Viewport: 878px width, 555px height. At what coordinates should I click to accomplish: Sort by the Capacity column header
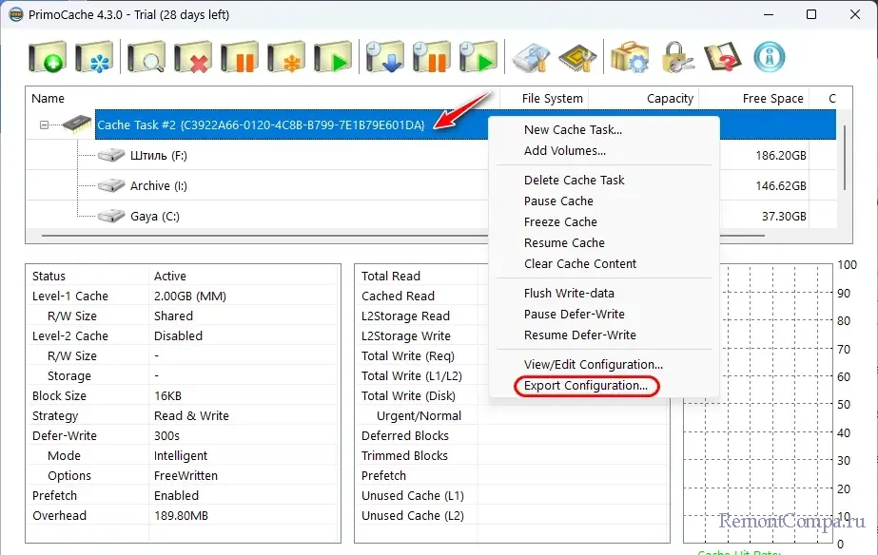[670, 99]
